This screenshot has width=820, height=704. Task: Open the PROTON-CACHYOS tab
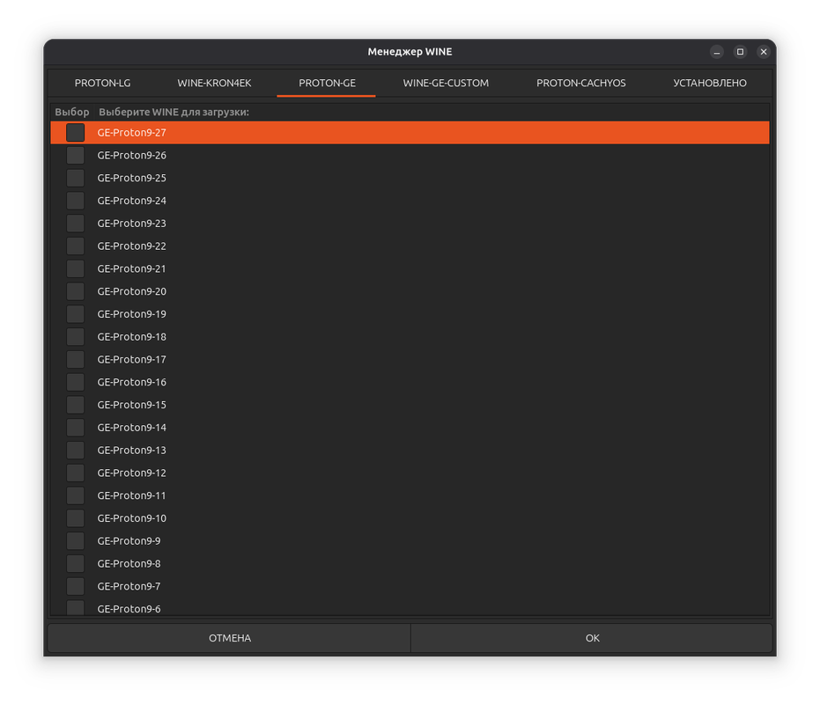[581, 83]
